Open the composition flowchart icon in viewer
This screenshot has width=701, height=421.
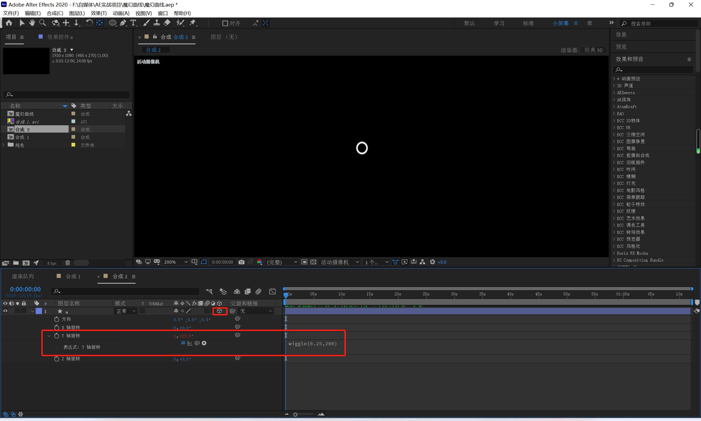423,262
